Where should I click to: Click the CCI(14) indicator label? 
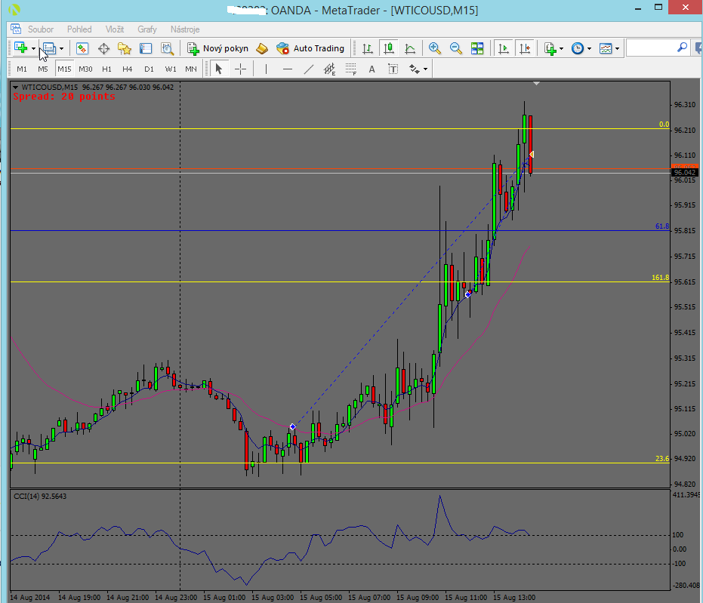click(x=40, y=496)
